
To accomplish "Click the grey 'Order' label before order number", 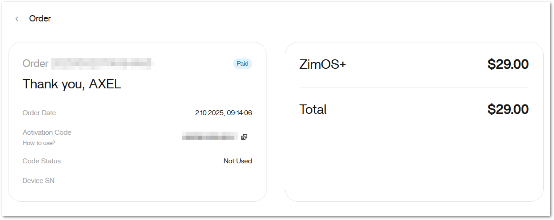I will tap(35, 64).
